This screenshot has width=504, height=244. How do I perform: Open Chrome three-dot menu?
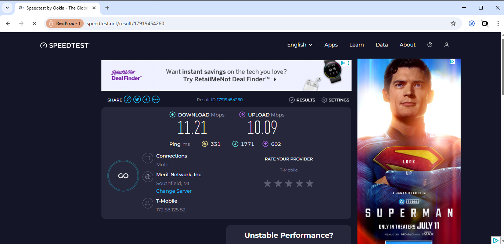(x=497, y=23)
